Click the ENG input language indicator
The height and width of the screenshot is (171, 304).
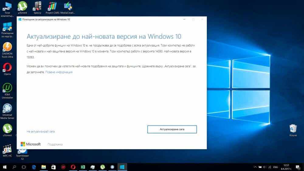click(x=275, y=167)
